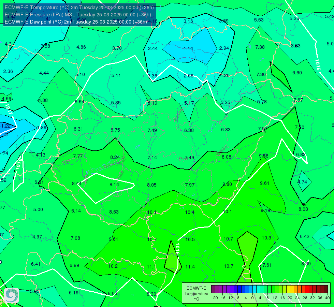Click the temperature value 11.1
Screen dimensions: 334x307
[x=151, y=267]
